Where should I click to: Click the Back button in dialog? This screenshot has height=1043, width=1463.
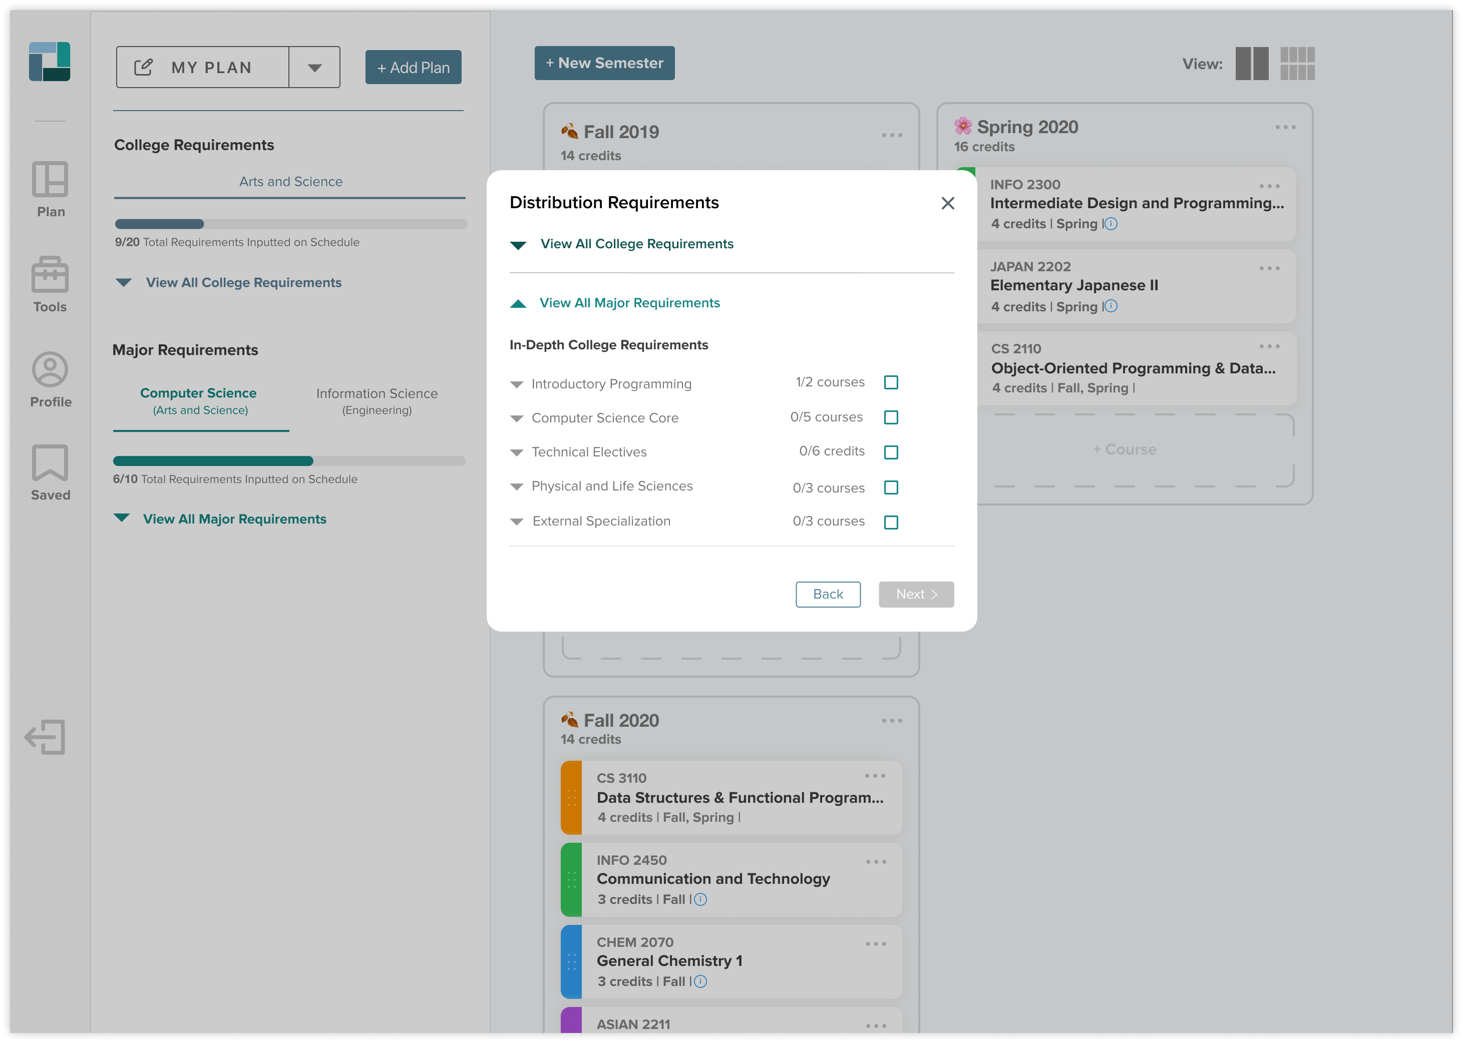[828, 594]
